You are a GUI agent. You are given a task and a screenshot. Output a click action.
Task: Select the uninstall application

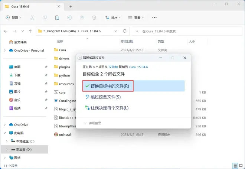[63, 134]
